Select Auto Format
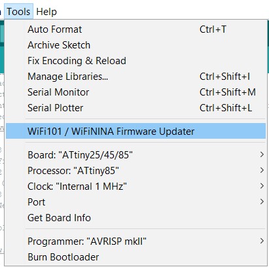The width and height of the screenshot is (269, 267). coord(135,29)
